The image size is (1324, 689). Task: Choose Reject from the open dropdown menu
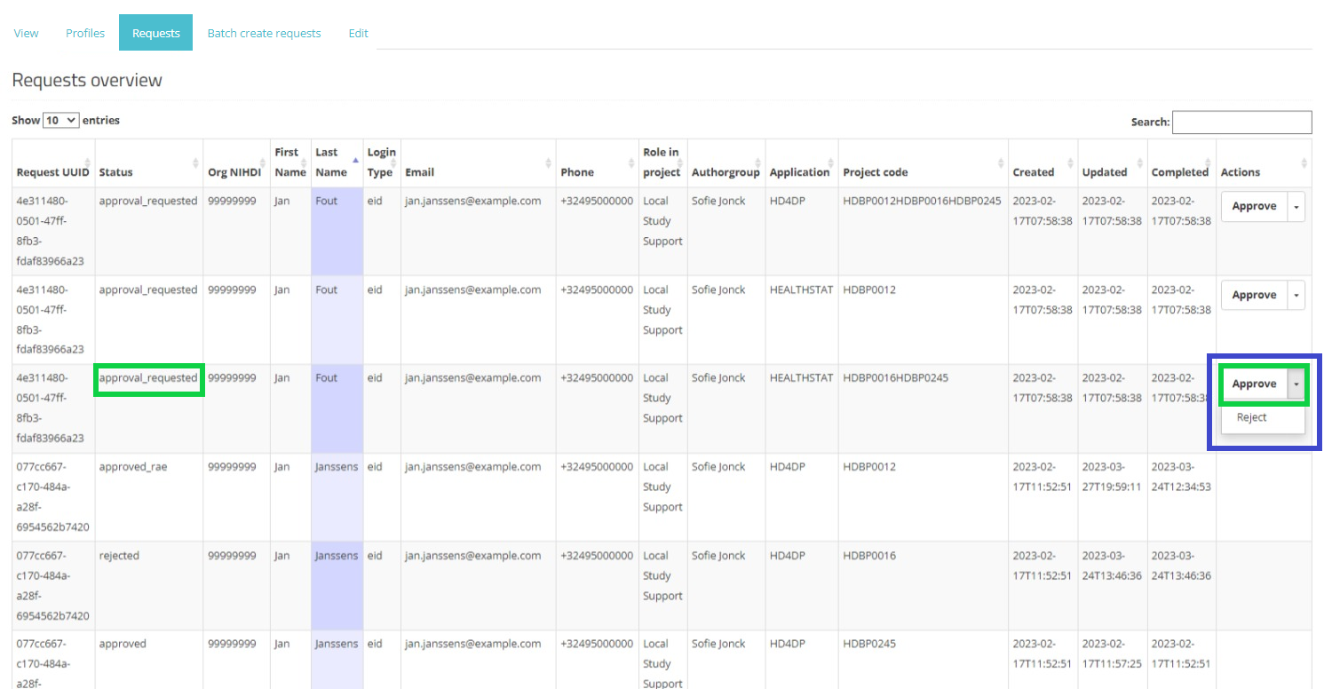tap(1252, 417)
